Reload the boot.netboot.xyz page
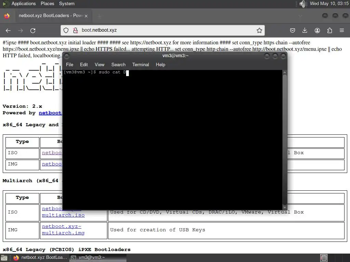 pos(33,30)
